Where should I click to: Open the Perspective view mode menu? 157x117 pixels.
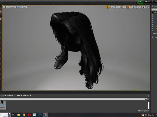pyautogui.click(x=11, y=7)
